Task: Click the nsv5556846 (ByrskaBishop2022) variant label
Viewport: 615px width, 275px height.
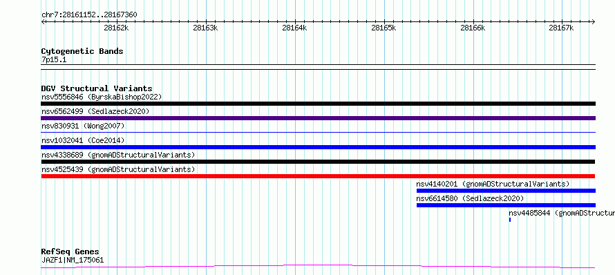Action: tap(102, 97)
